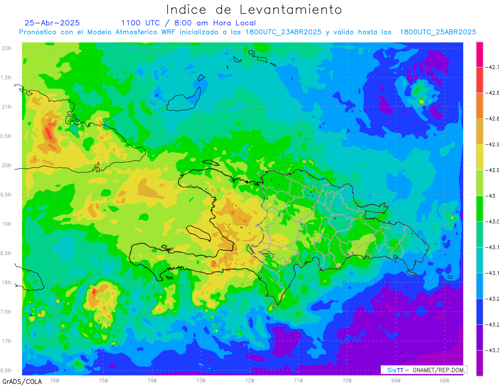Image resolution: width=499 pixels, height=386 pixels.
Task: Click the '72W' longitude label
Action: click(x=249, y=381)
